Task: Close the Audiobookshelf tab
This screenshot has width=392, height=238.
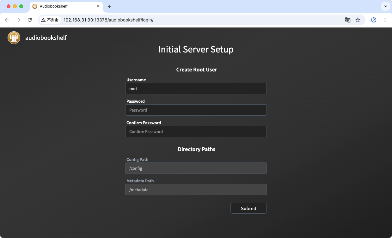Action: point(98,6)
